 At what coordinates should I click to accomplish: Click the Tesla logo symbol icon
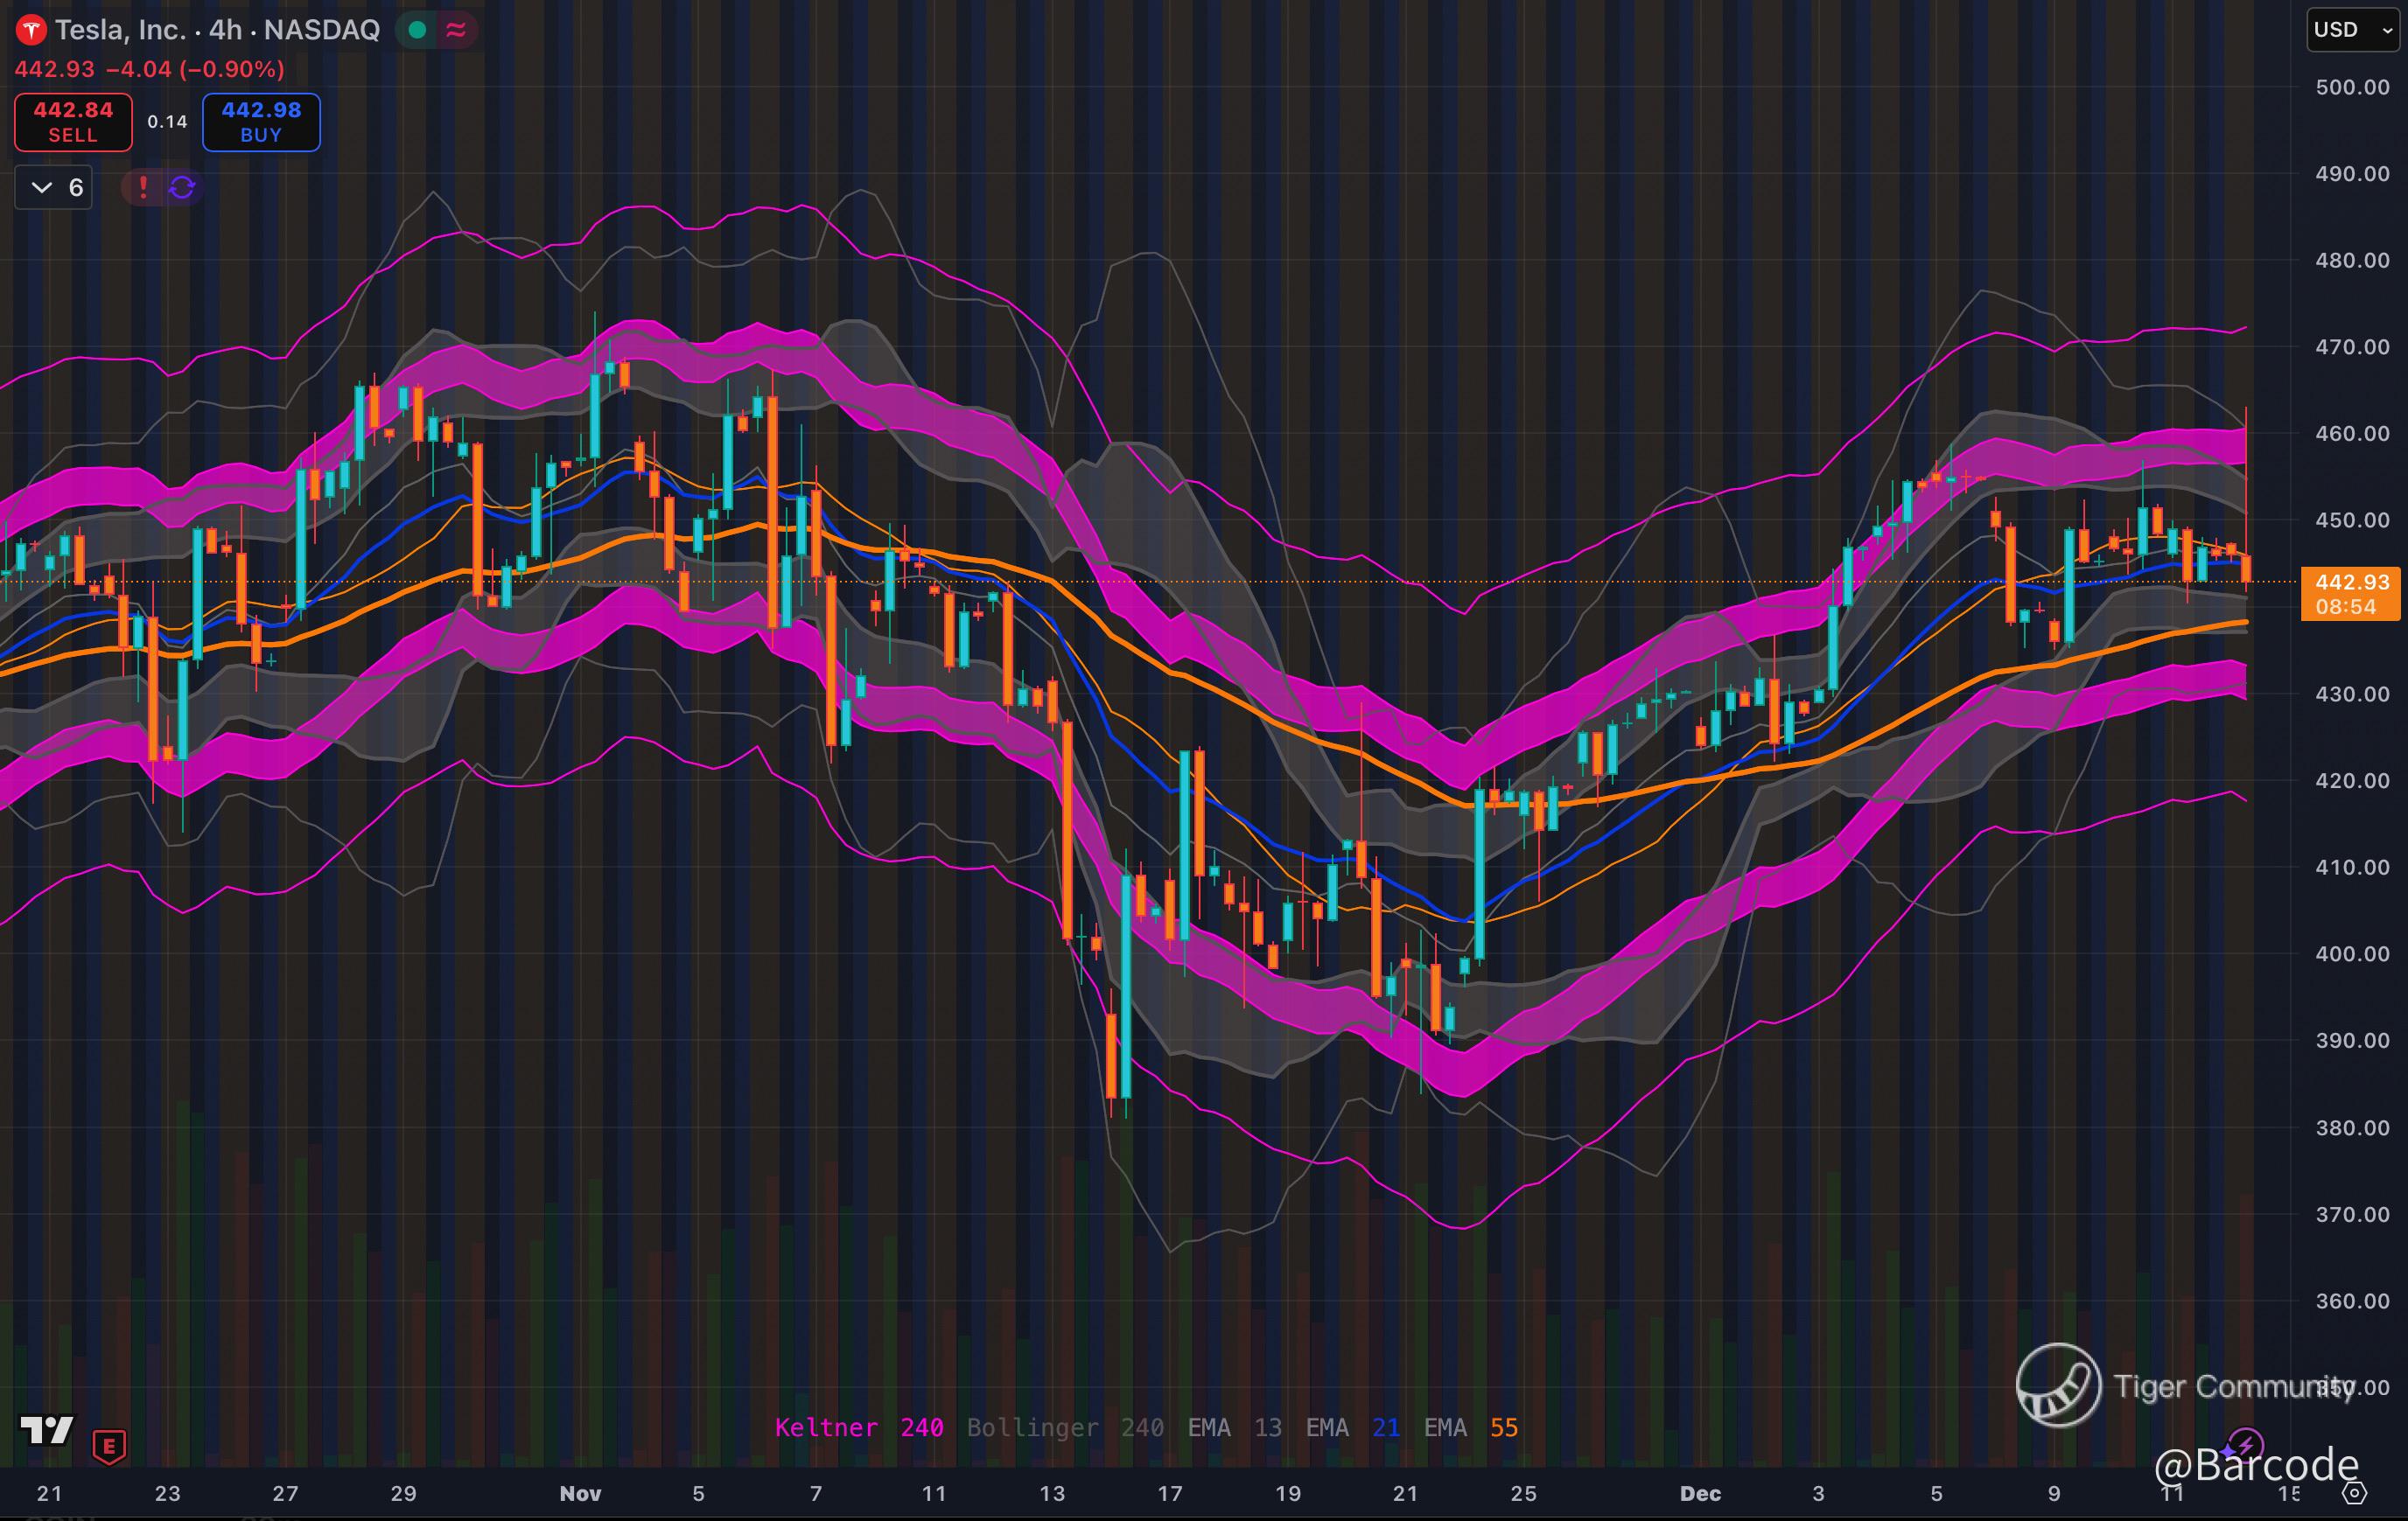(x=31, y=30)
